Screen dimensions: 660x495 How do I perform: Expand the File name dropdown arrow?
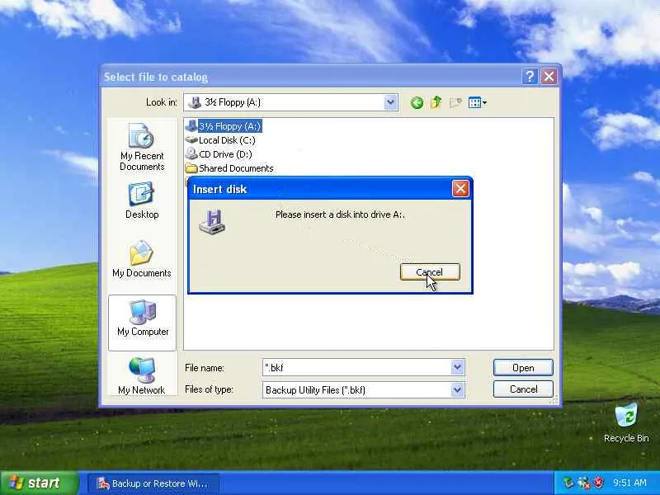[457, 367]
